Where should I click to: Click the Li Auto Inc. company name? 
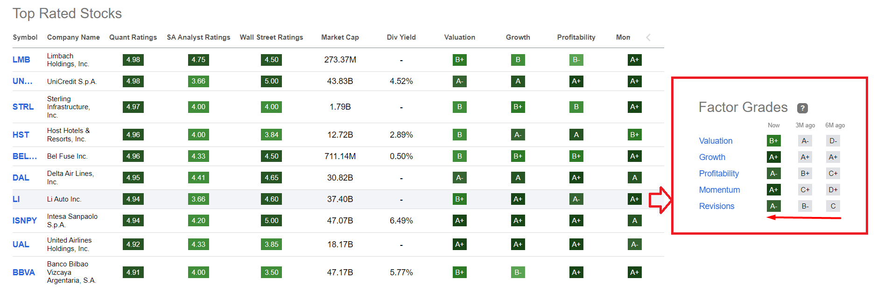pos(64,199)
